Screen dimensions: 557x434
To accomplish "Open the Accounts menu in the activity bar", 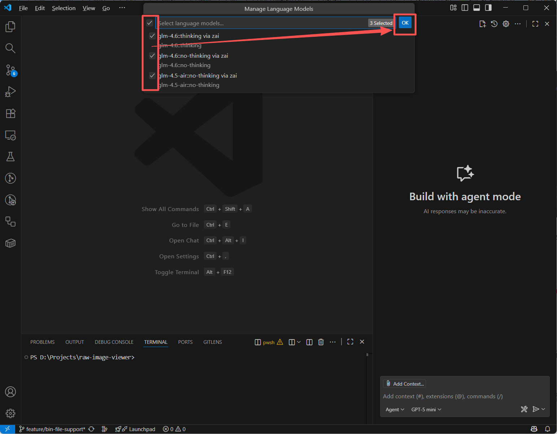I will [10, 392].
